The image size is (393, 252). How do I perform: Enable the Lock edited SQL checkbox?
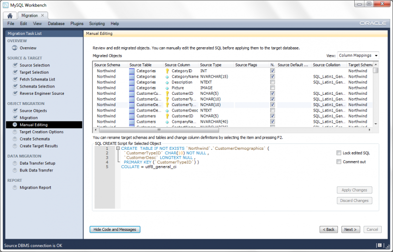(x=338, y=153)
